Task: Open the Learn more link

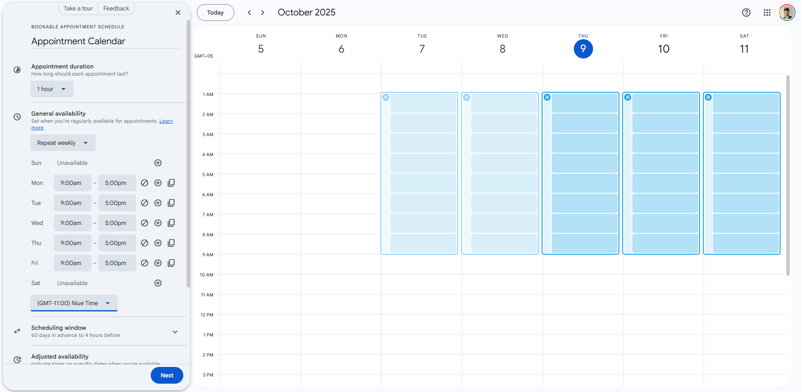Action: pyautogui.click(x=166, y=121)
